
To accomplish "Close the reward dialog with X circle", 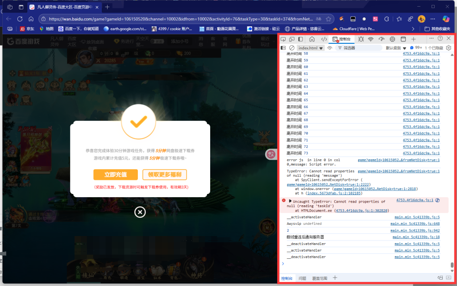I will coord(140,212).
